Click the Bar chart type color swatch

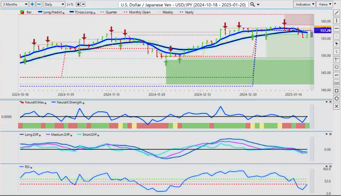click(22, 12)
